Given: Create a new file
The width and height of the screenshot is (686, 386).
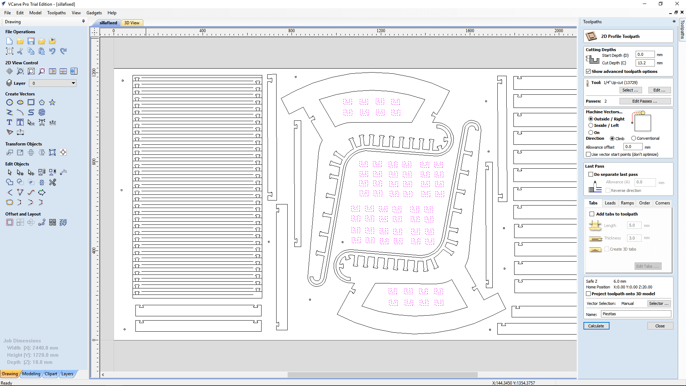Looking at the screenshot, I should 10,41.
